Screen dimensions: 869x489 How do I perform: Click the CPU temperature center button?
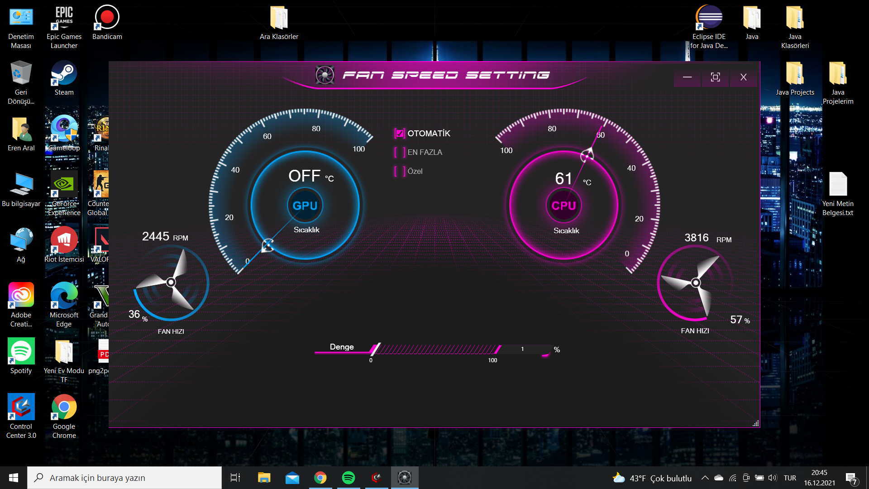(563, 206)
